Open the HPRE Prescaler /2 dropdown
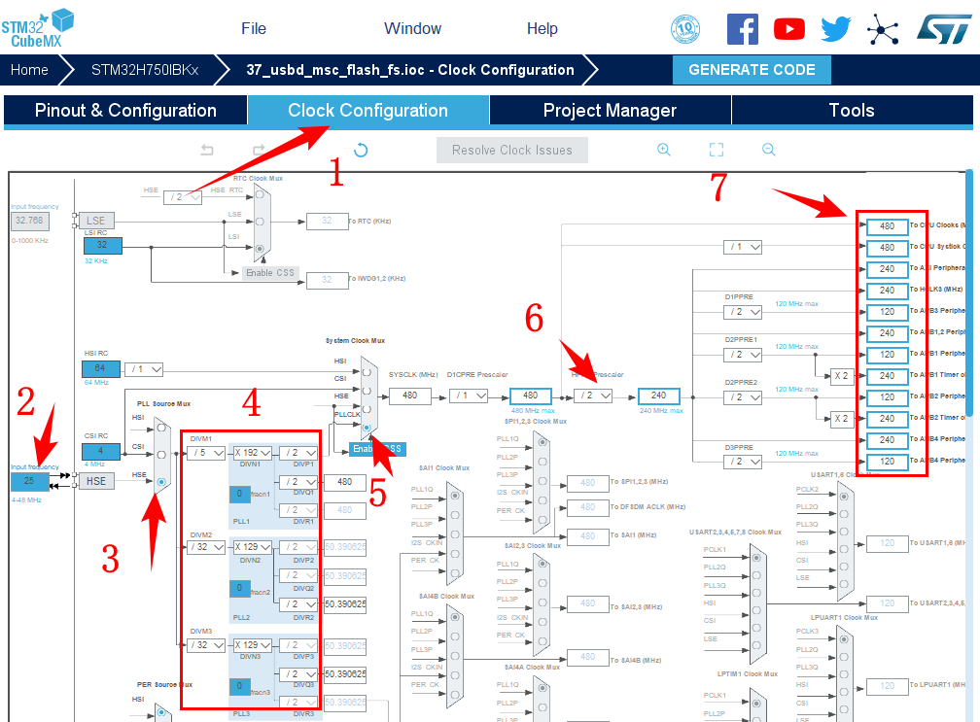 [592, 395]
